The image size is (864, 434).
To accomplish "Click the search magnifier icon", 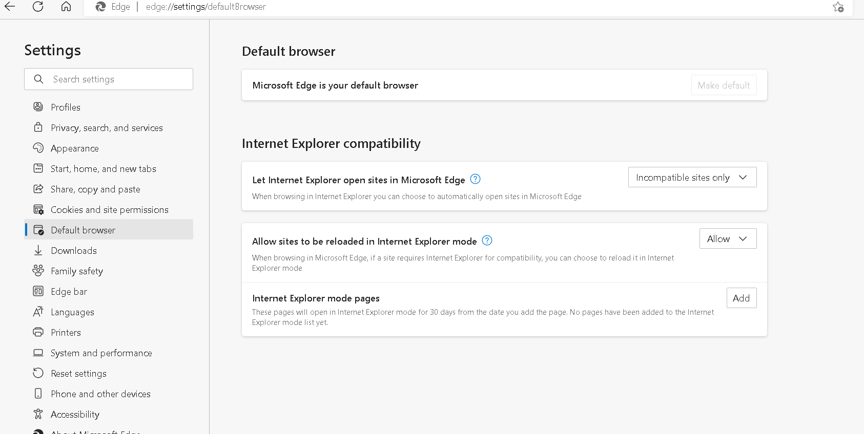I will click(x=38, y=79).
